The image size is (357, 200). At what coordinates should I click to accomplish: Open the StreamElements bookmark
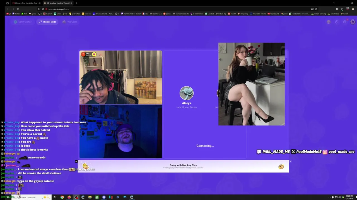(x=103, y=14)
